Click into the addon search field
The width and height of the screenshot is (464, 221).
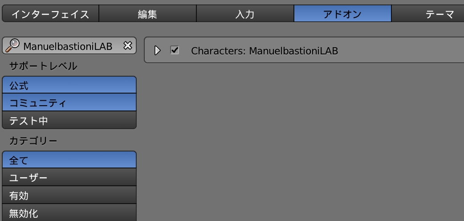point(69,45)
